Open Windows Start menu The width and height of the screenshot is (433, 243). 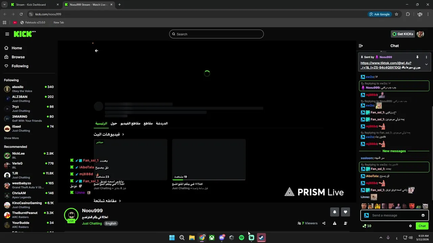(x=172, y=238)
